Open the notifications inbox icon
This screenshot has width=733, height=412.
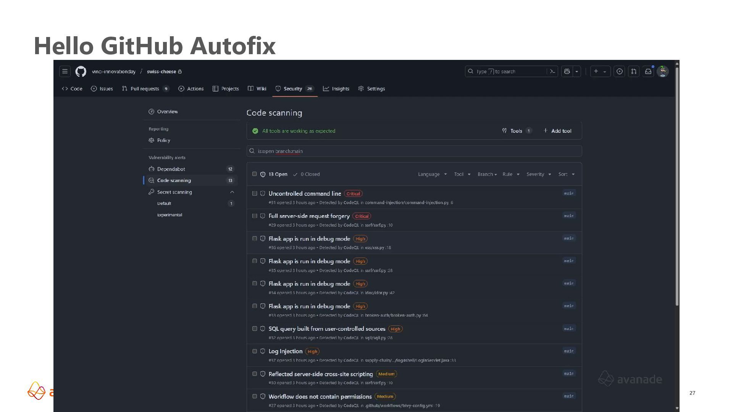click(x=648, y=71)
